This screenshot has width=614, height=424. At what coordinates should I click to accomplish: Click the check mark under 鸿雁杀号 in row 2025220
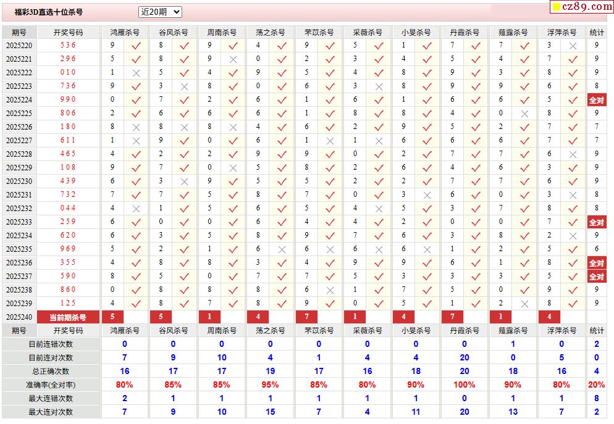pos(136,46)
